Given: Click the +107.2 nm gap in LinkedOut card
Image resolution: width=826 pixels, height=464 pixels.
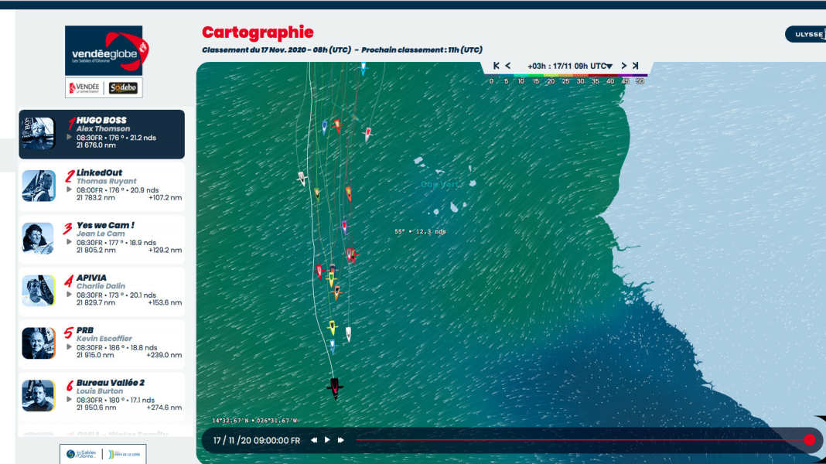Looking at the screenshot, I should pos(165,198).
